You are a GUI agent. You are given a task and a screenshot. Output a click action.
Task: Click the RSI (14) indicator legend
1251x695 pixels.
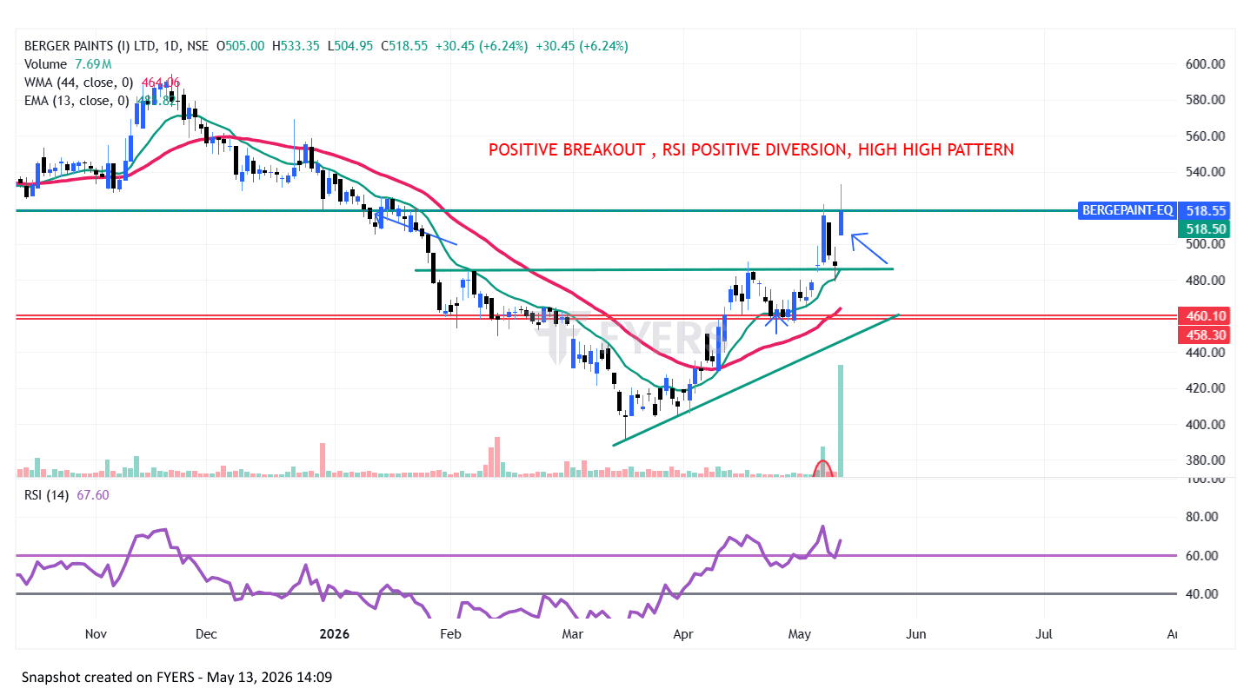click(48, 494)
